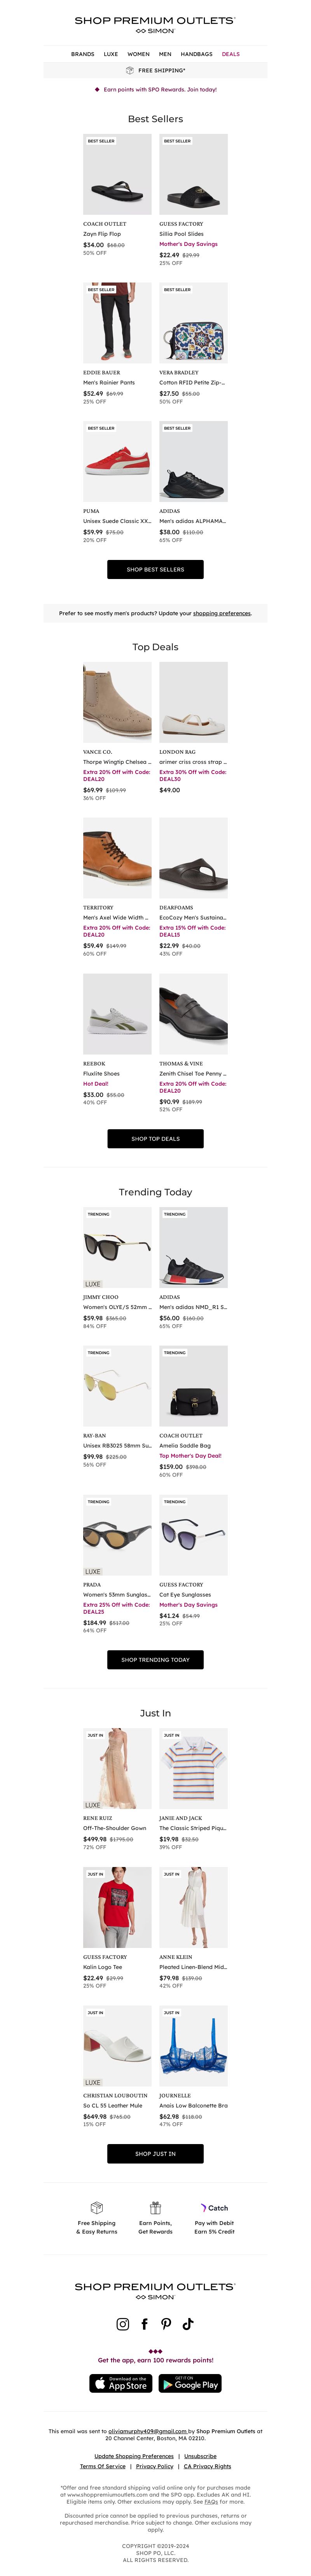Open the Facebook icon in footer
Image resolution: width=311 pixels, height=2576 pixels.
(x=144, y=2324)
